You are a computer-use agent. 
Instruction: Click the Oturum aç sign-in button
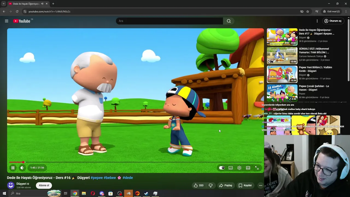click(333, 21)
